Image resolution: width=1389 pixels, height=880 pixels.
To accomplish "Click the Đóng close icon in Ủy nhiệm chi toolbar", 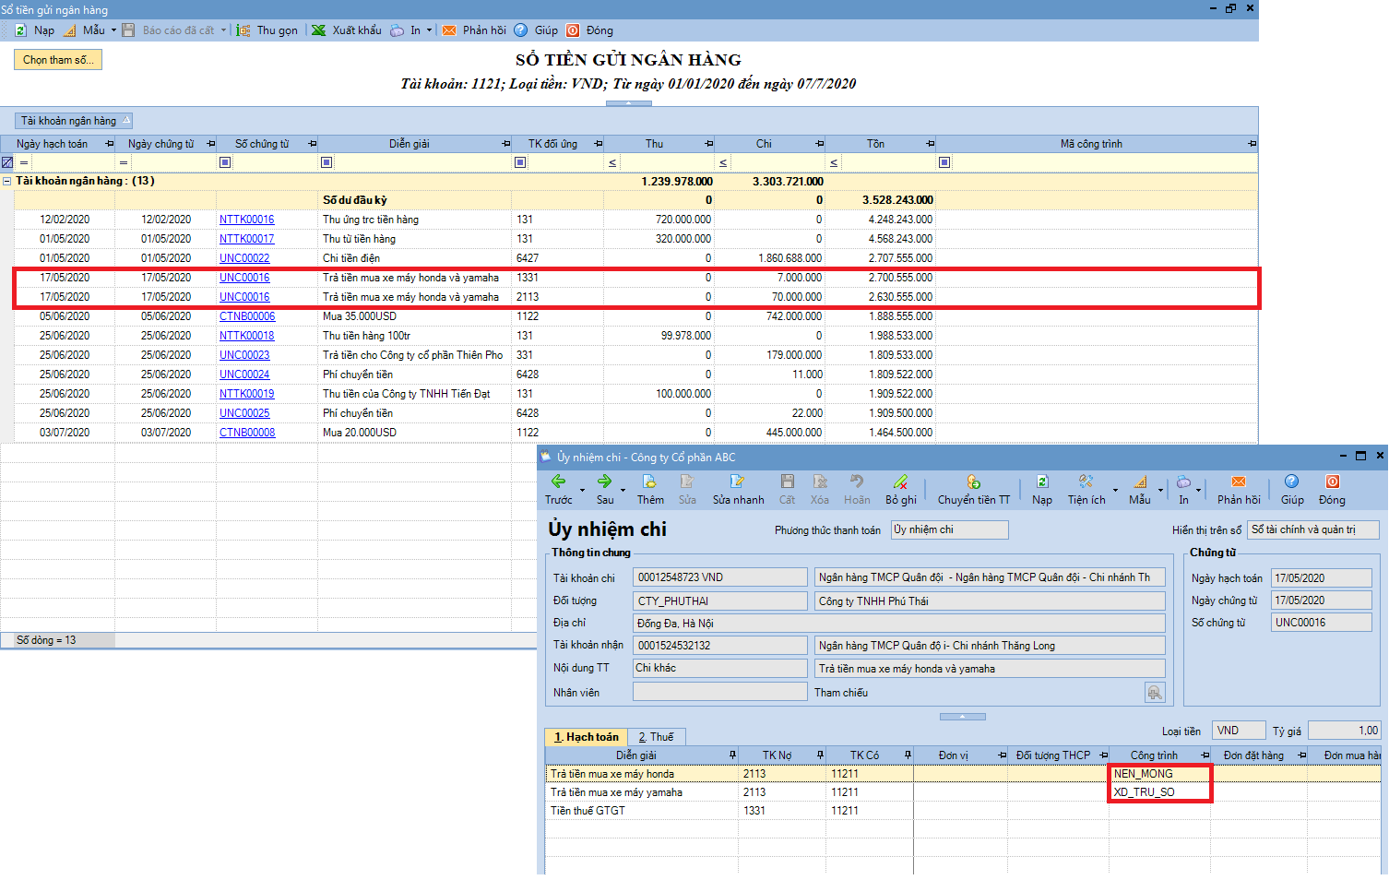I will (x=1332, y=482).
